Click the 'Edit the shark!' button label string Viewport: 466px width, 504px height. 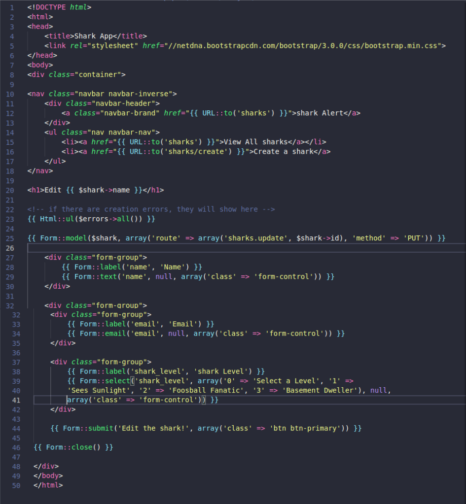(x=153, y=429)
